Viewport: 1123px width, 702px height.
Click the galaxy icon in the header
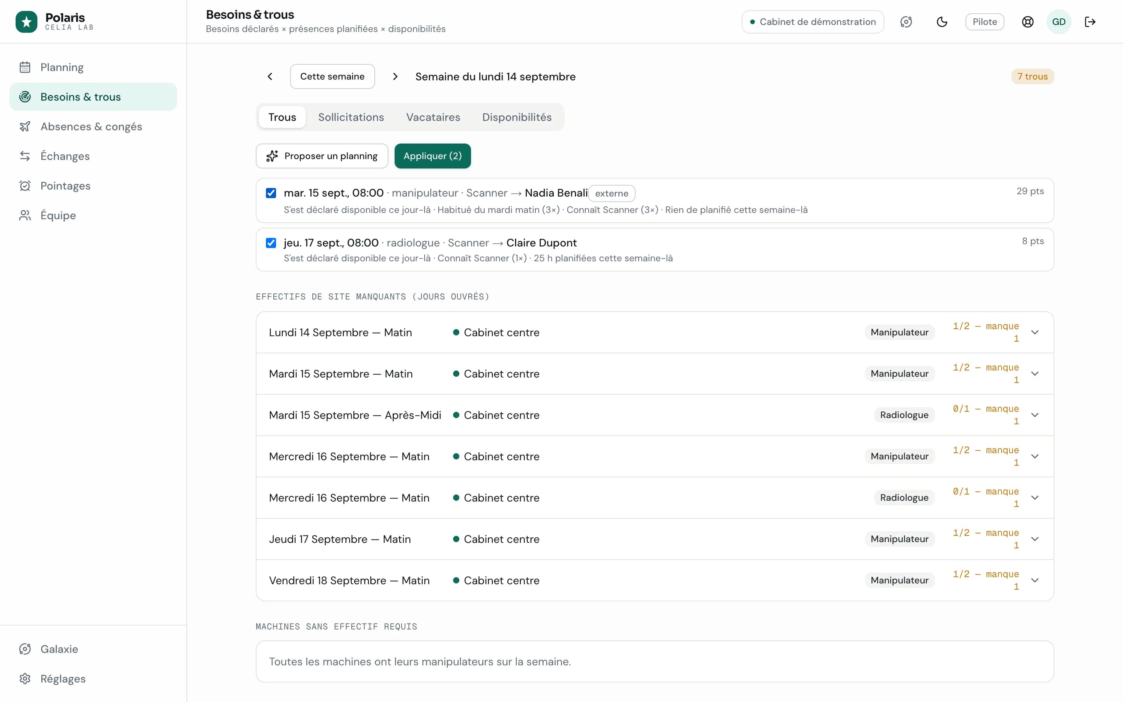point(906,22)
